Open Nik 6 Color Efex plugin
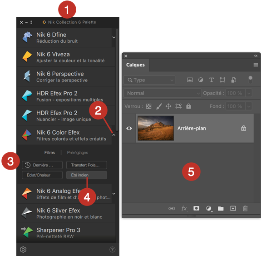The width and height of the screenshot is (261, 256). (x=64, y=135)
